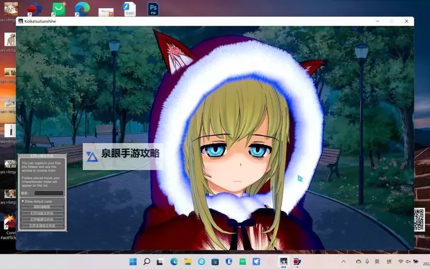
Task: Click the KoikatsuSunshine taskbar icon
Action: (x=283, y=261)
